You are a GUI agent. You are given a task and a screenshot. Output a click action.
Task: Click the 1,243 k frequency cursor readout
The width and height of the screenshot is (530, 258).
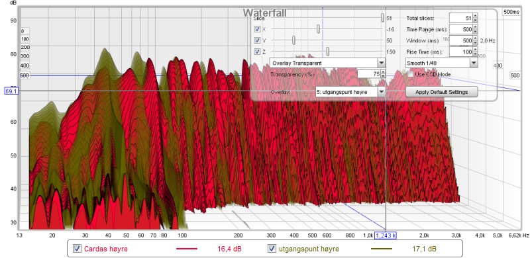point(386,236)
